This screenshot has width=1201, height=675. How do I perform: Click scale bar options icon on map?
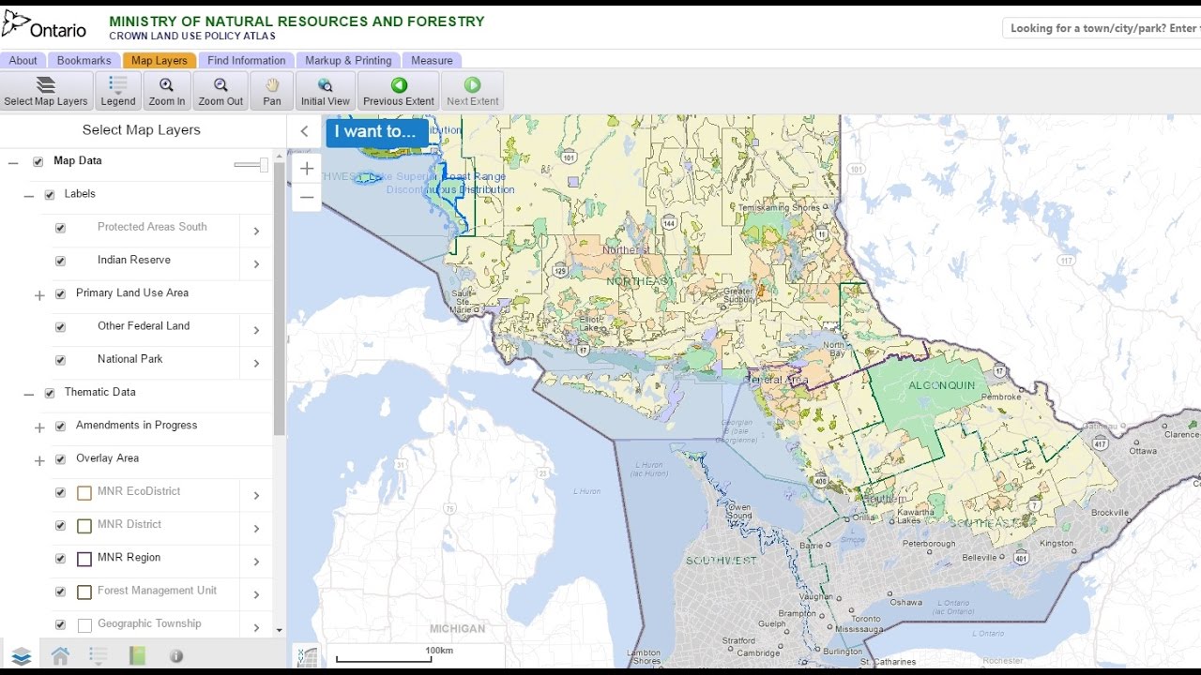click(307, 657)
